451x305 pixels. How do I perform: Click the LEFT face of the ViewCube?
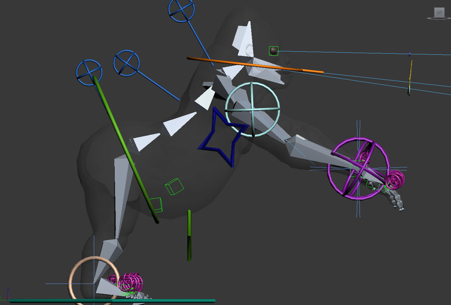click(x=439, y=13)
